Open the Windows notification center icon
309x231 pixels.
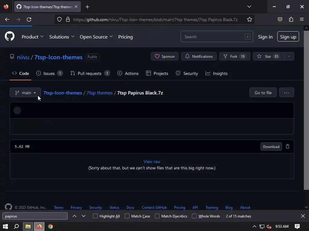tap(297, 226)
